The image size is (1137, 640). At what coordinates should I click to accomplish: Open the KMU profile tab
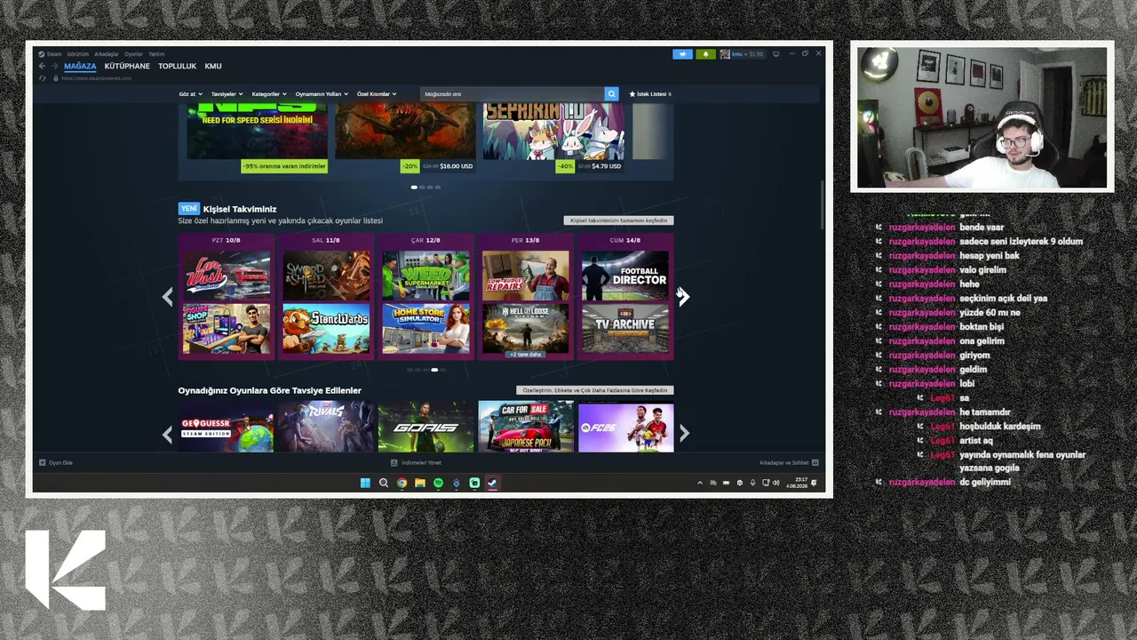click(x=213, y=66)
